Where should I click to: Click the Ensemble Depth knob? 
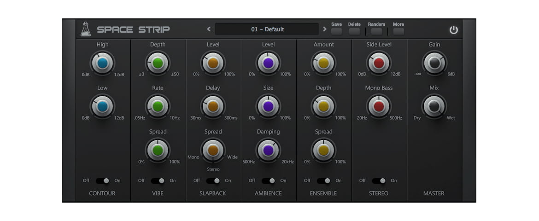click(x=323, y=106)
